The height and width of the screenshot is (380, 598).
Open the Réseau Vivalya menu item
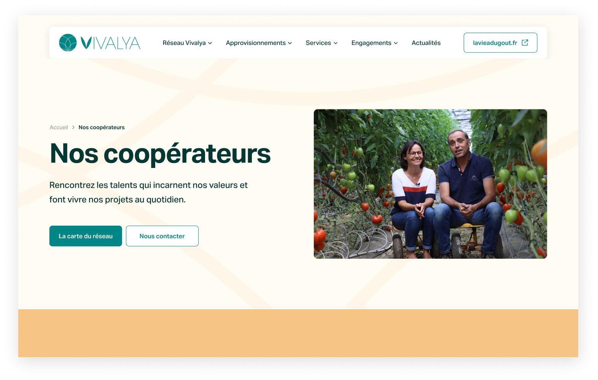tap(184, 43)
